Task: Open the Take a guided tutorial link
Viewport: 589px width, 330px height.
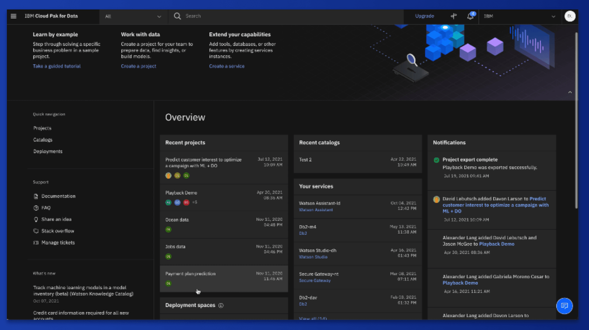Action: click(x=57, y=66)
